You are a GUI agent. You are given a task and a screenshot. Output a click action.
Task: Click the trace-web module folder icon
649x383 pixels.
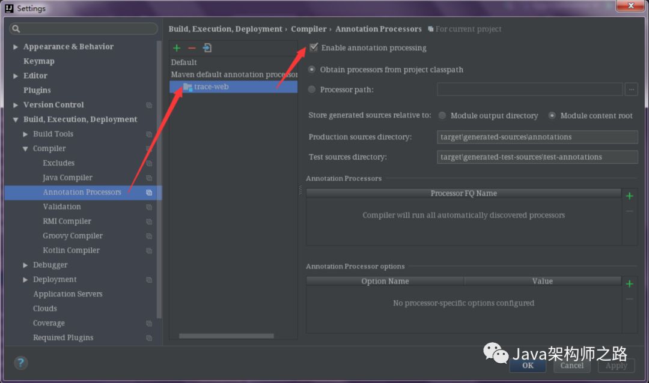187,87
